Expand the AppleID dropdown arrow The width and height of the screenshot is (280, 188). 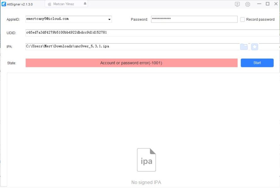(x=109, y=19)
